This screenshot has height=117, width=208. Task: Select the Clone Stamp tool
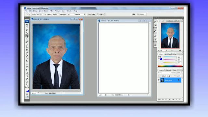(x=27, y=47)
